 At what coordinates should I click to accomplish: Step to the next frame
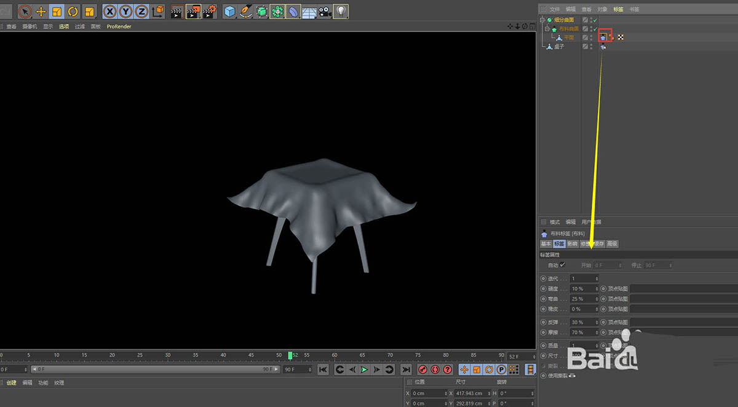pos(377,369)
